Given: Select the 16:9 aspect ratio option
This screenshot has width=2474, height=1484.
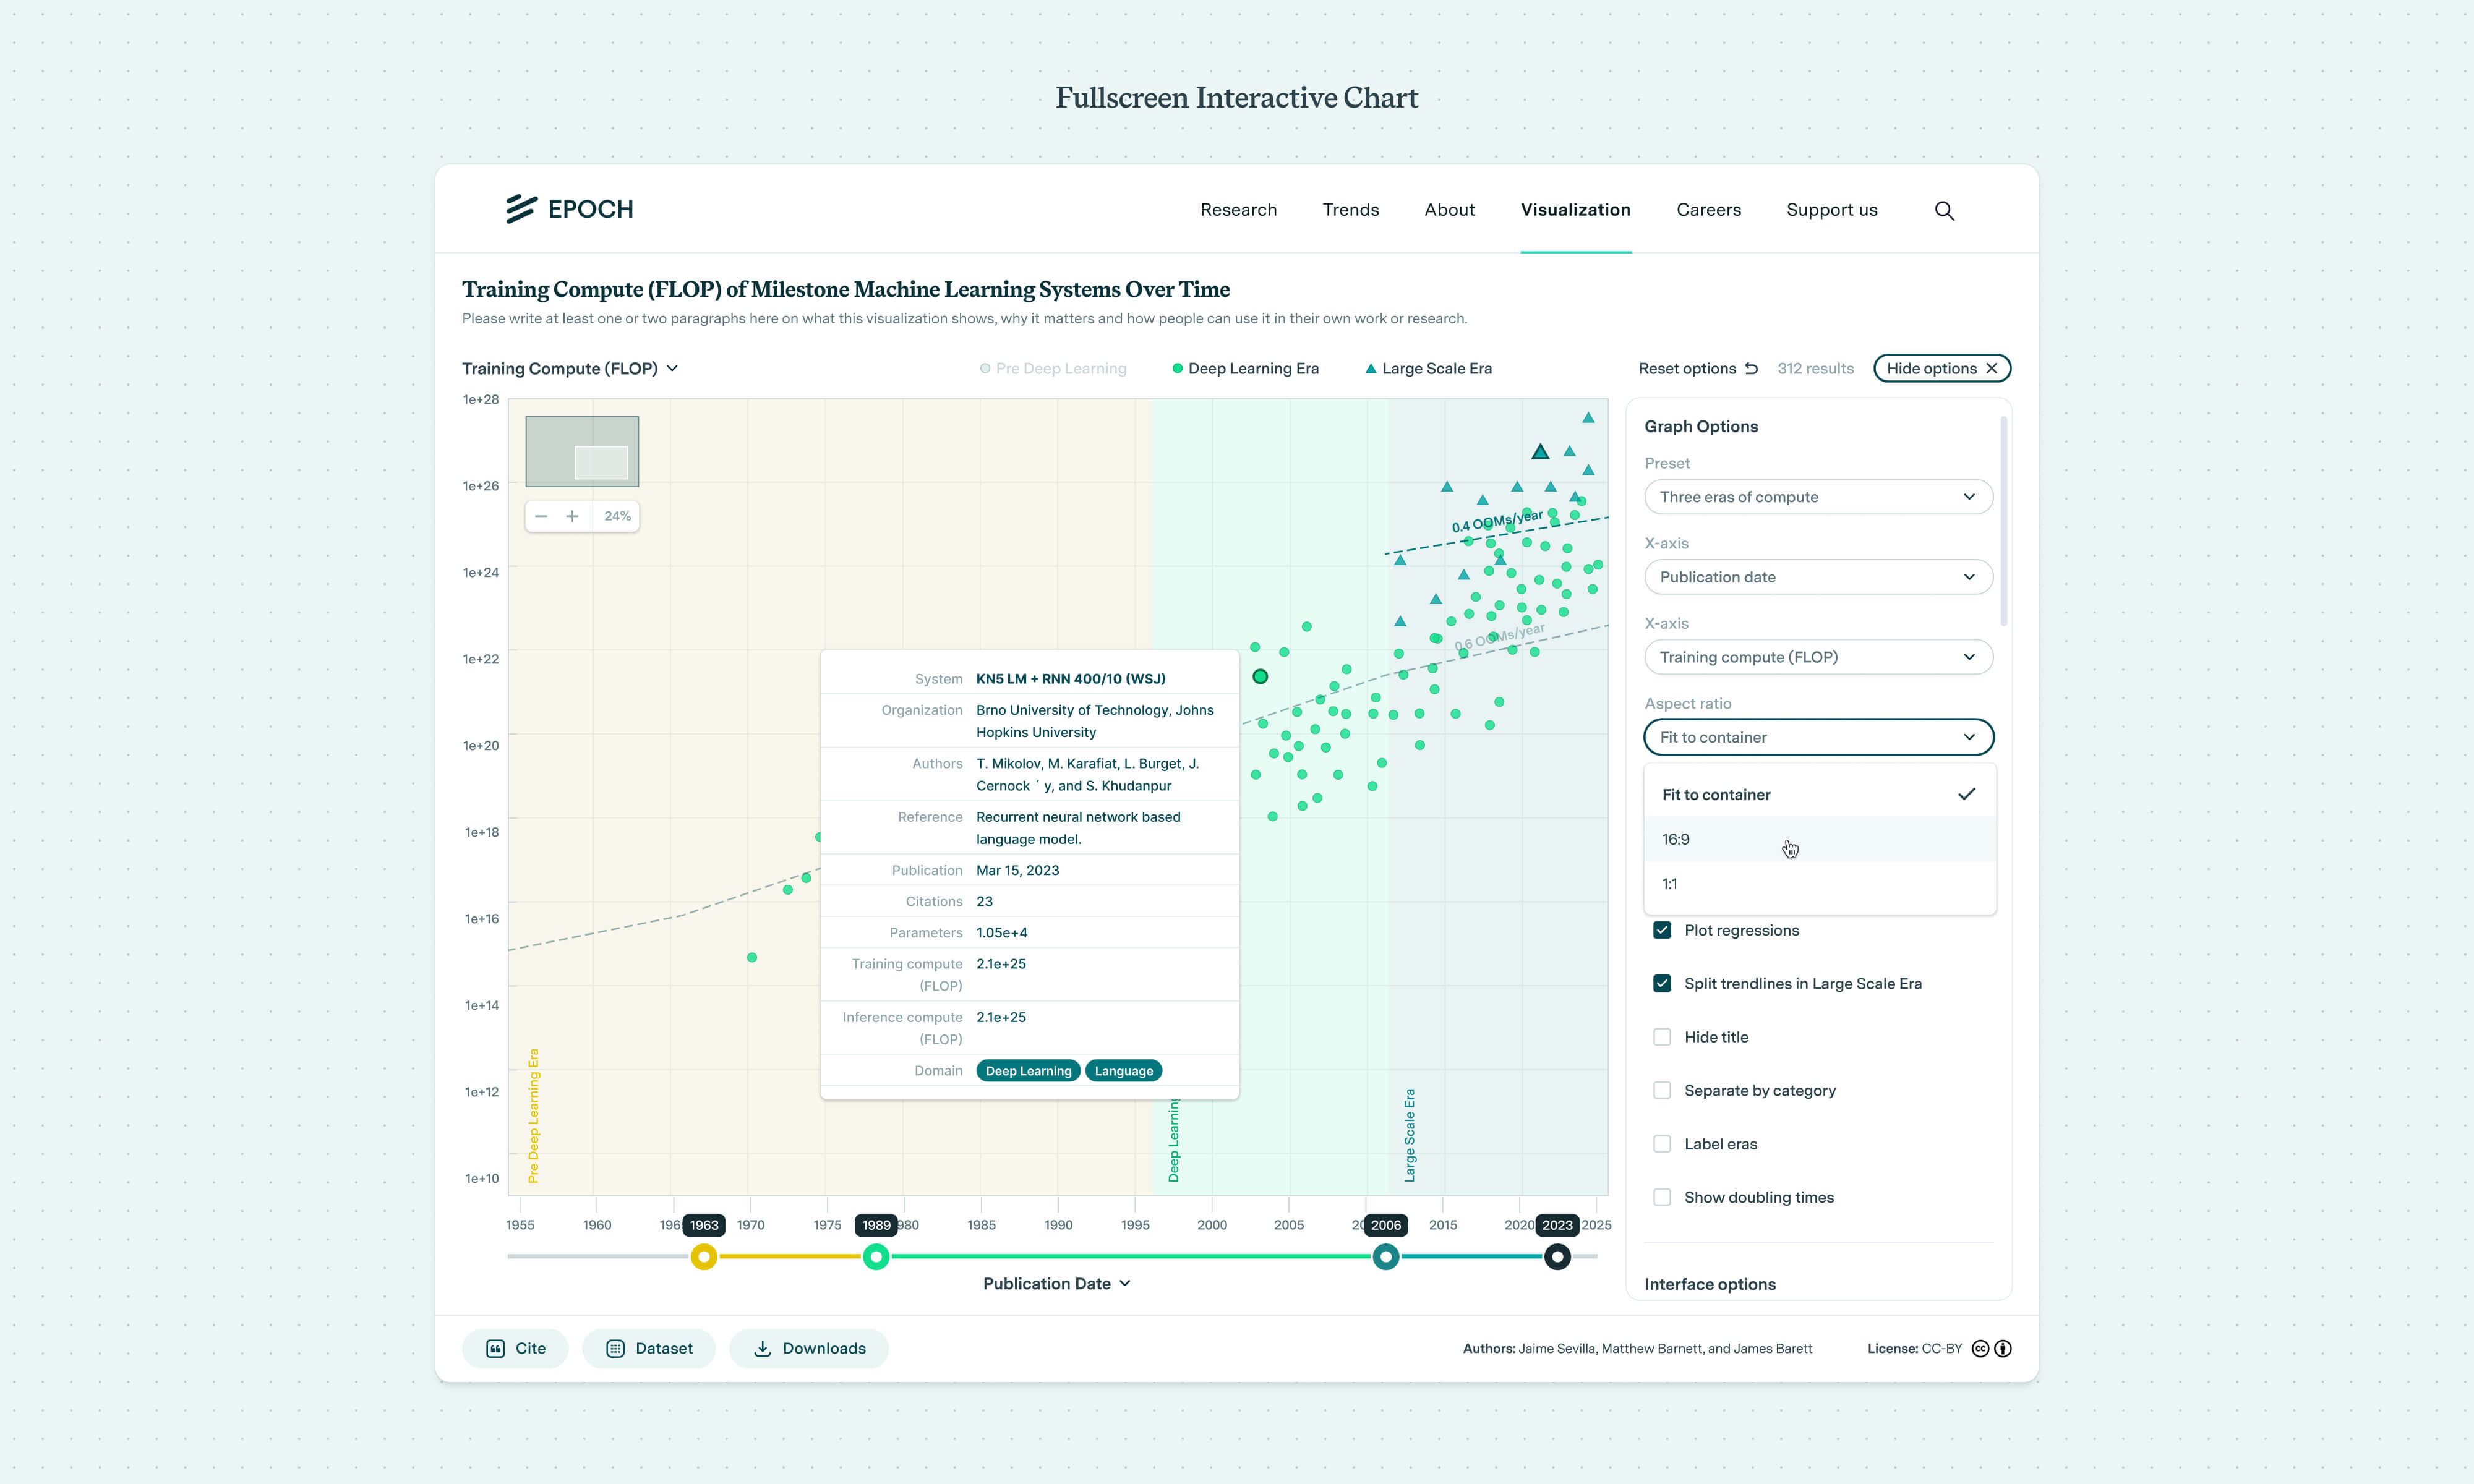Looking at the screenshot, I should (x=1819, y=839).
